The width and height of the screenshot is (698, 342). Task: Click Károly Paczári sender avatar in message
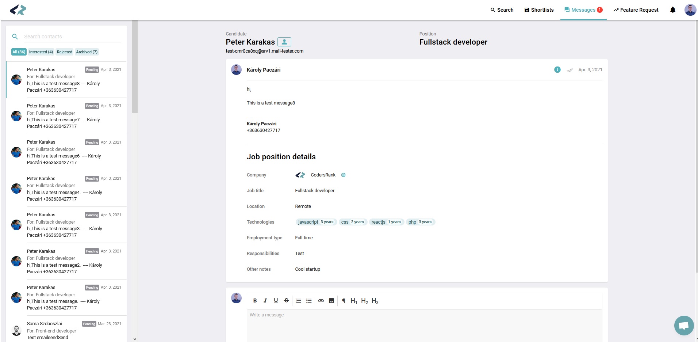(x=236, y=70)
